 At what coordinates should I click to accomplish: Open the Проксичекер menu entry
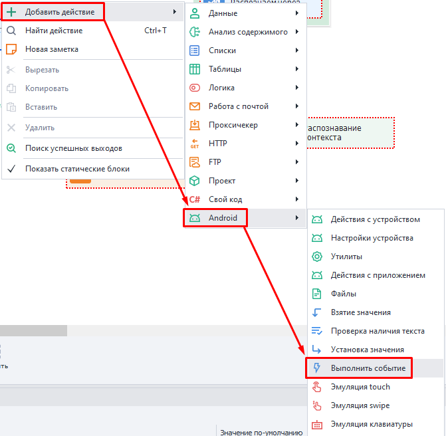(x=233, y=125)
